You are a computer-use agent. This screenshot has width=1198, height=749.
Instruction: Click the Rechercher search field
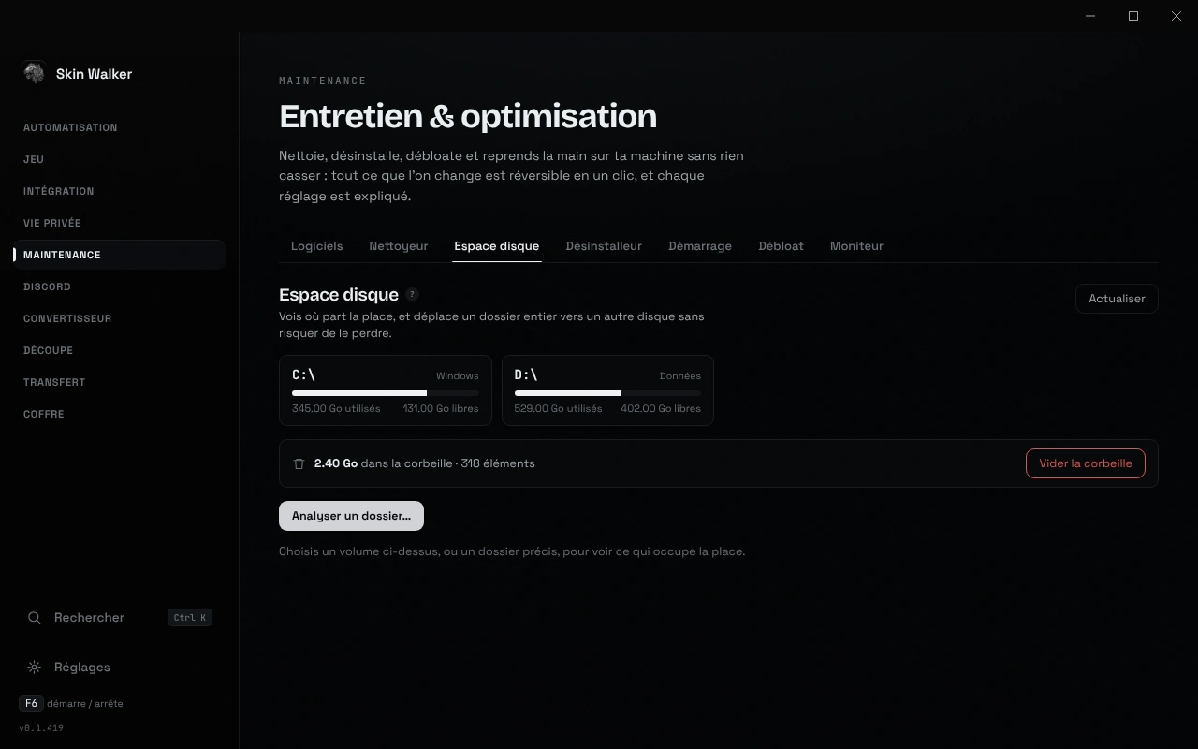pyautogui.click(x=120, y=618)
